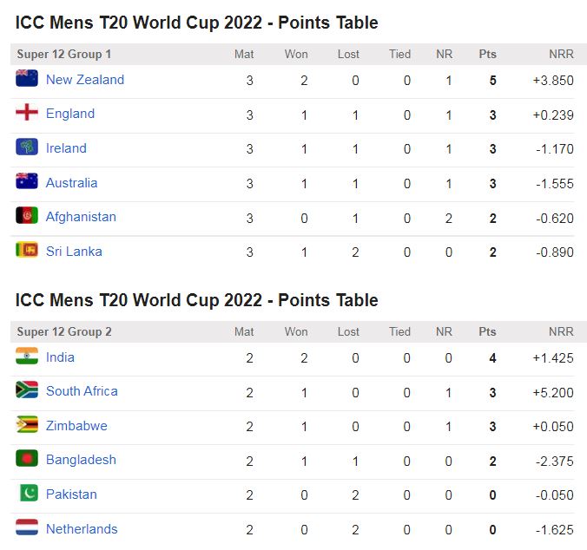
Task: Click the Bangladesh flag icon
Action: point(27,459)
